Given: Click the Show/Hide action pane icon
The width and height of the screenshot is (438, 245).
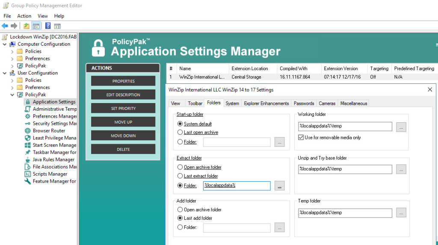Looking at the screenshot, I should 57,26.
